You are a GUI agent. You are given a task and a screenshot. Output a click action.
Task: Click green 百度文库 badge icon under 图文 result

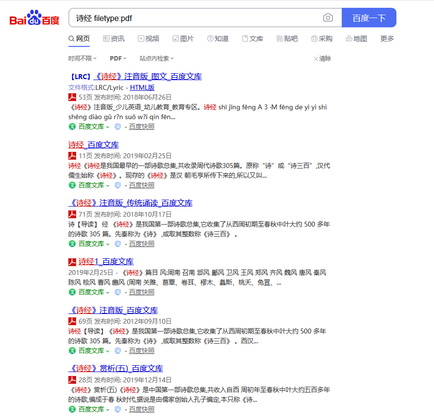click(x=72, y=126)
